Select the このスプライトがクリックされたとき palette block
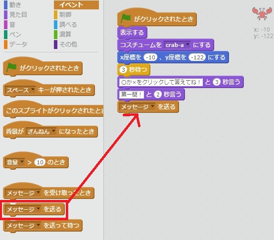This screenshot has height=240, width=274. pyautogui.click(x=53, y=109)
